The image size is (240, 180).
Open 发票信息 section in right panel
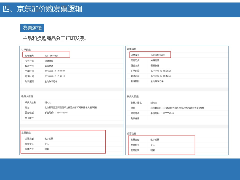click(x=131, y=133)
